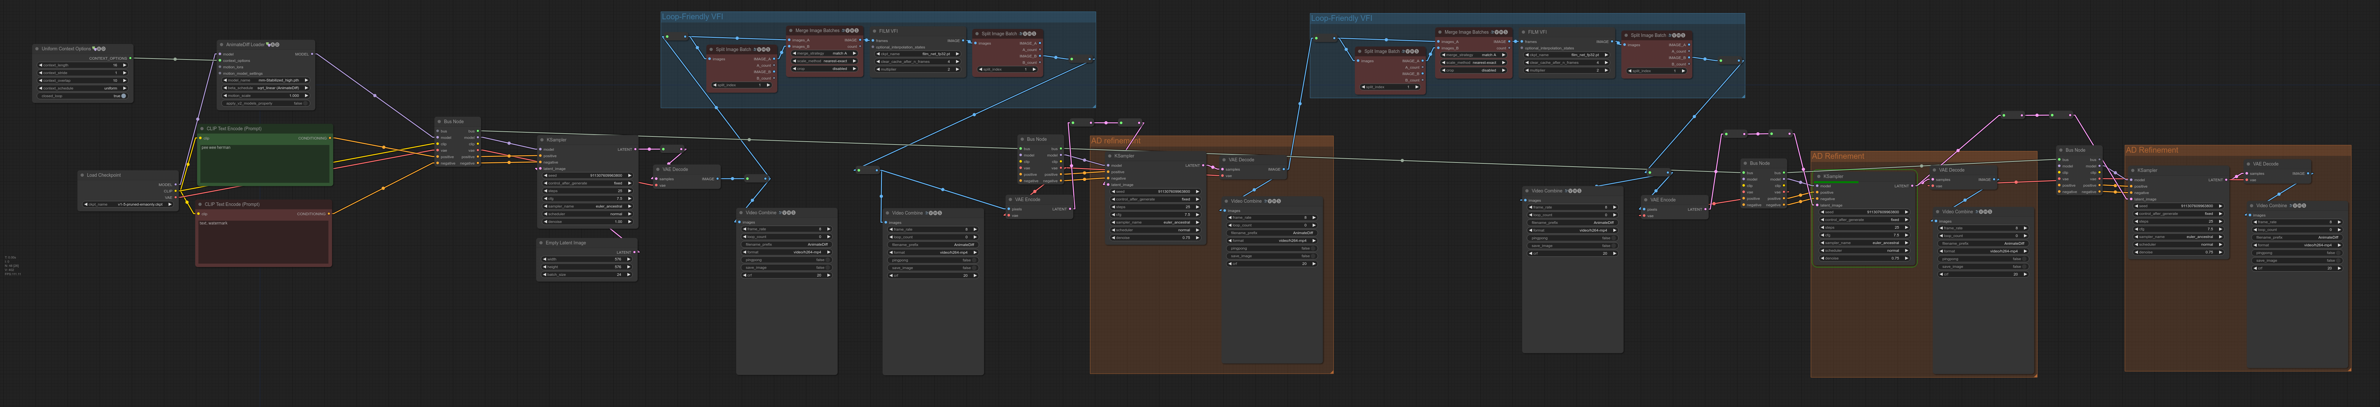Viewport: 2380px width, 407px height.
Task: Click the CONDITIONING output of the green CLIP Text Encode
Action: tap(330, 139)
